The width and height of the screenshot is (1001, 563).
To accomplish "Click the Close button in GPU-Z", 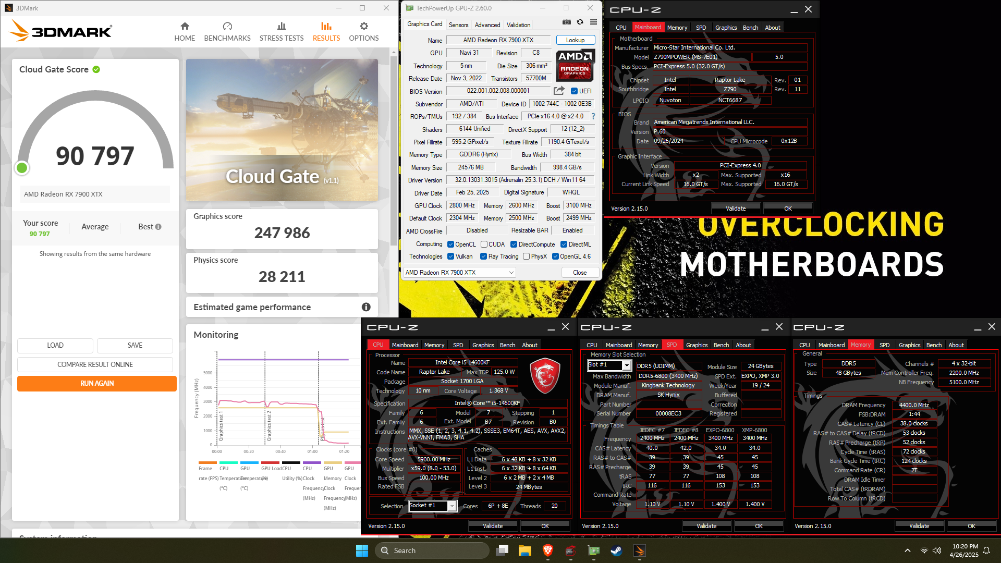I will point(580,272).
